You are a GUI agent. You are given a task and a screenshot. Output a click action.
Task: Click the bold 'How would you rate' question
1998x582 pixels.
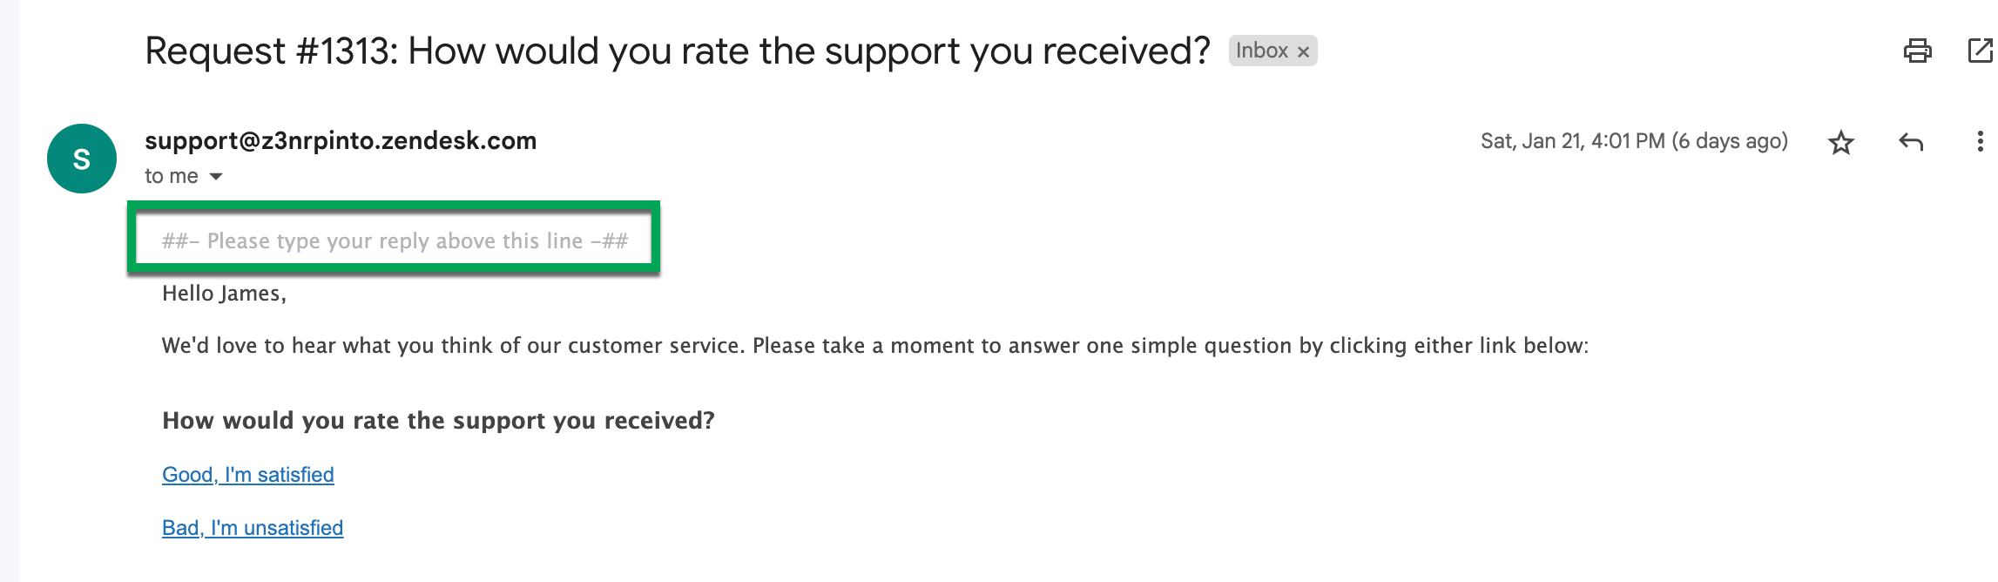tap(438, 421)
